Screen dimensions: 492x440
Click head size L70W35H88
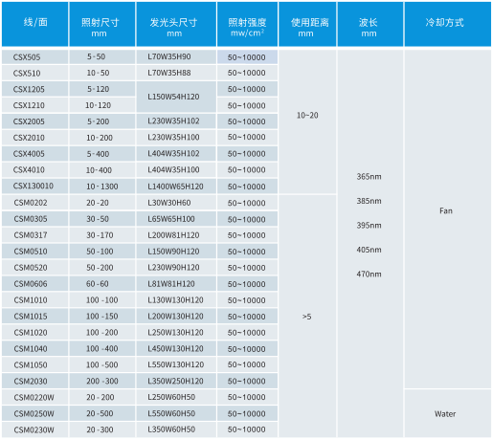(176, 73)
